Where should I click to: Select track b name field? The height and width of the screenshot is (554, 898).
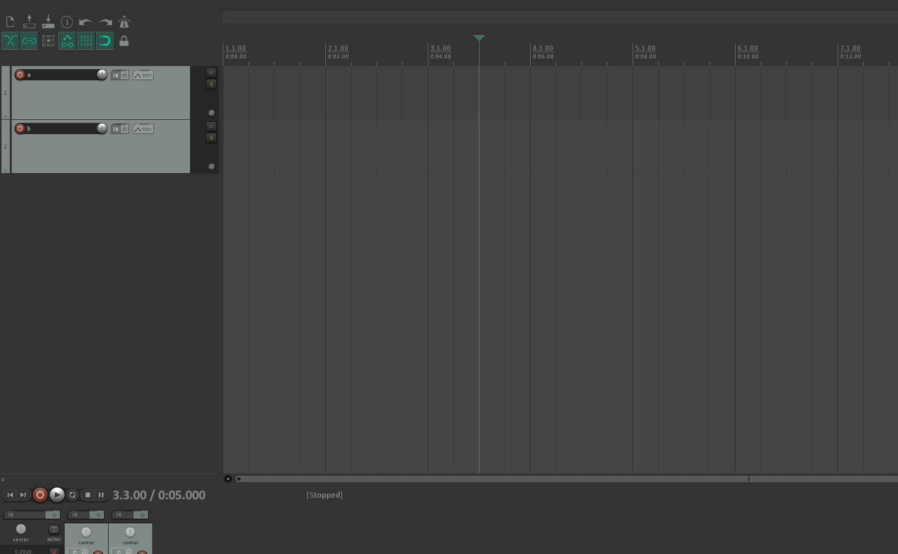[61, 129]
